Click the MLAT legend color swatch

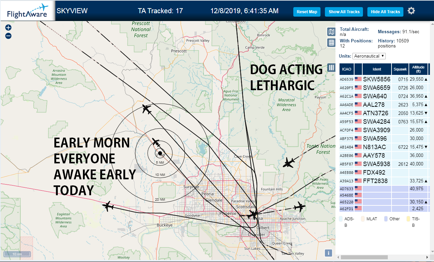point(363,219)
